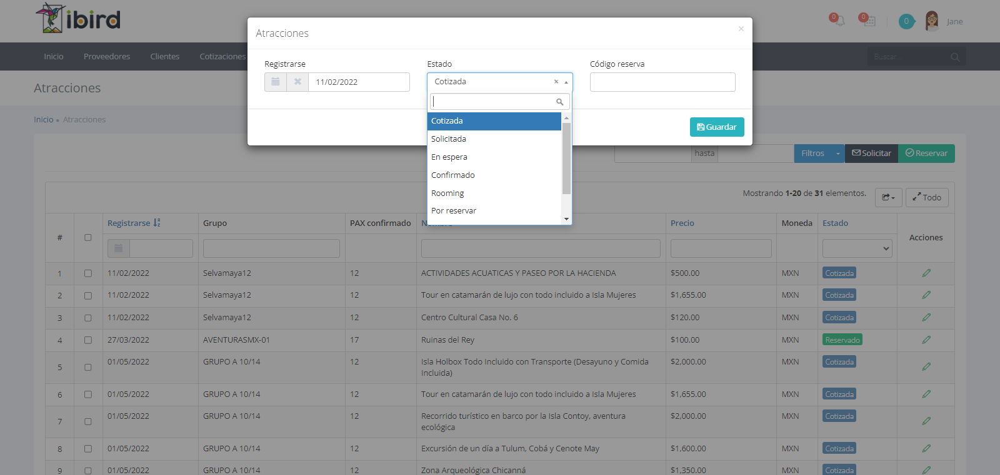Open Proveedores menu
Image resolution: width=1000 pixels, height=475 pixels.
point(107,56)
